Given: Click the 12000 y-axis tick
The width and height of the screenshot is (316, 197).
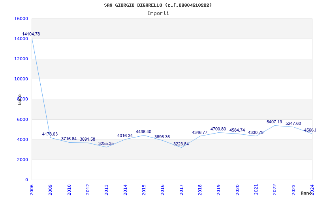Looking at the screenshot, I should 21,59.
